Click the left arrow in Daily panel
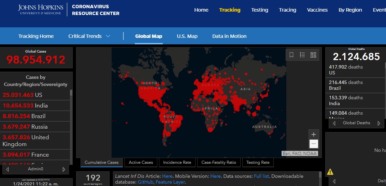The height and width of the screenshot is (186, 386). click(x=334, y=181)
